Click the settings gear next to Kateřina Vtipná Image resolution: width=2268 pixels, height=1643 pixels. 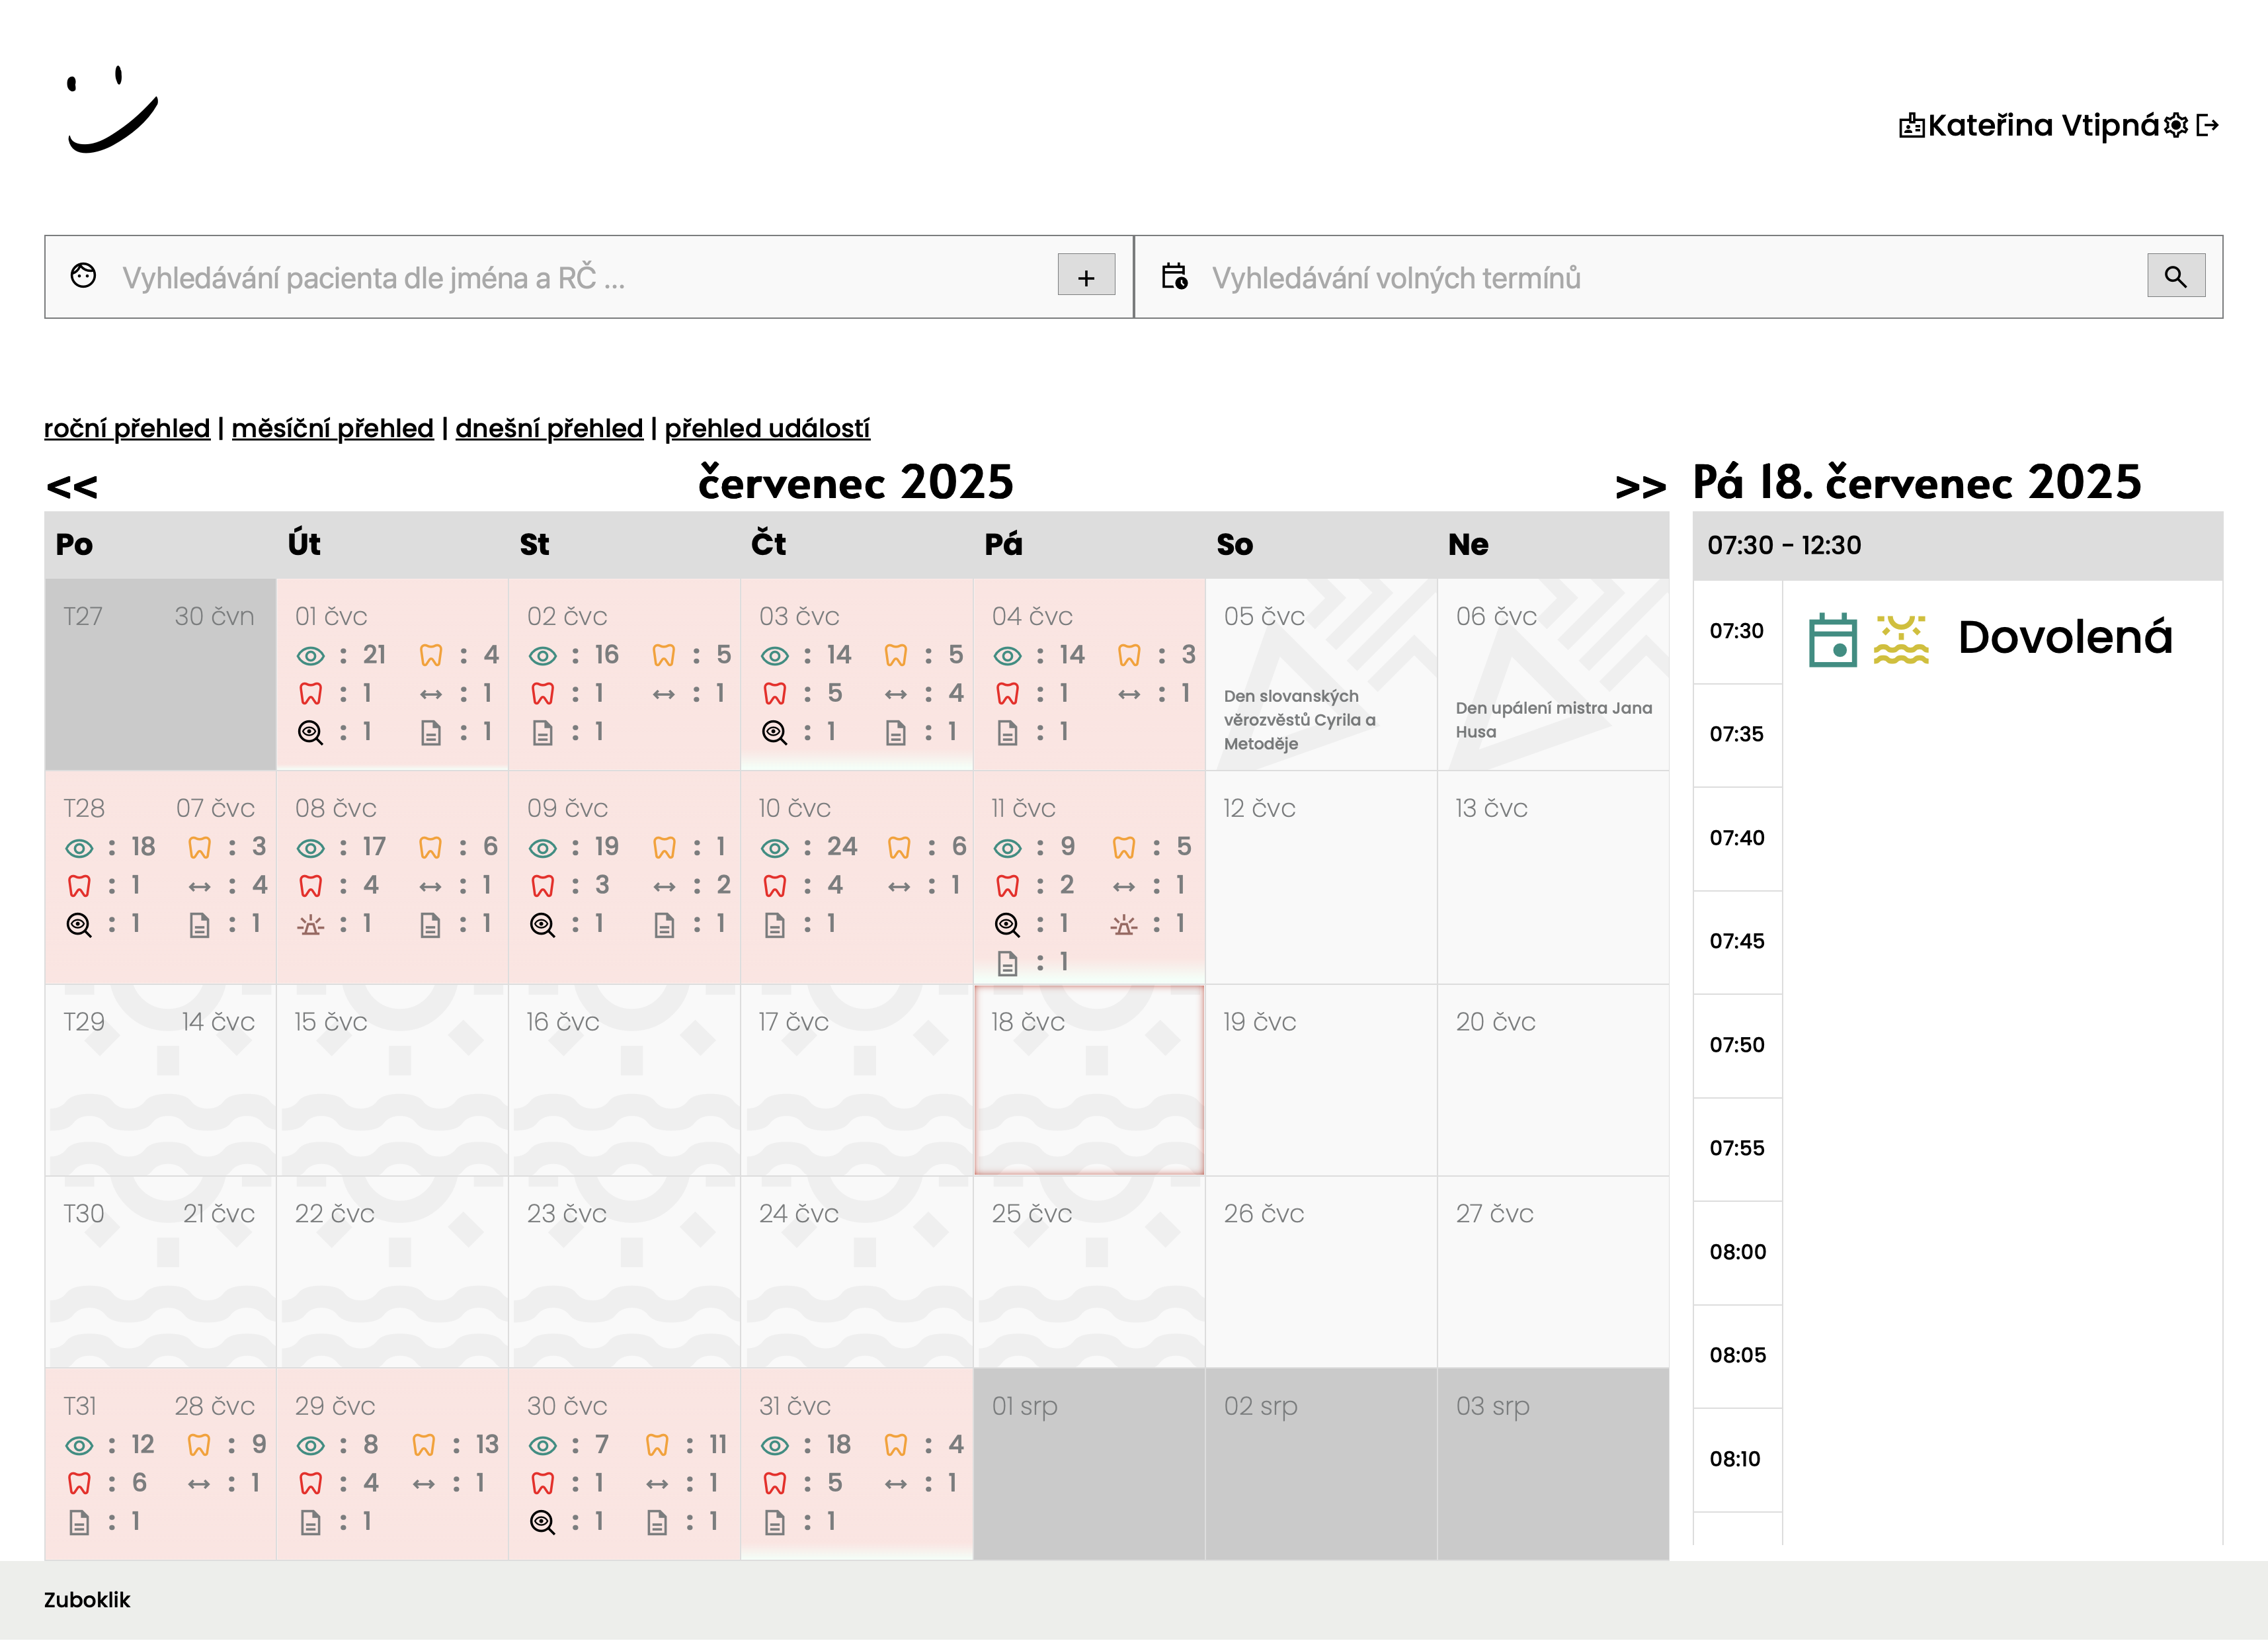click(x=2176, y=125)
